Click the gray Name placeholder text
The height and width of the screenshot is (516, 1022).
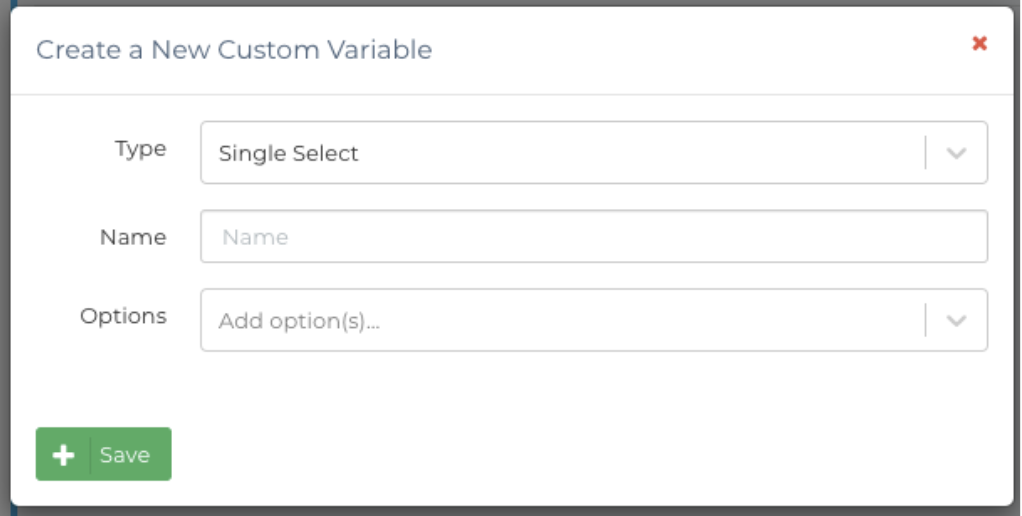(255, 237)
